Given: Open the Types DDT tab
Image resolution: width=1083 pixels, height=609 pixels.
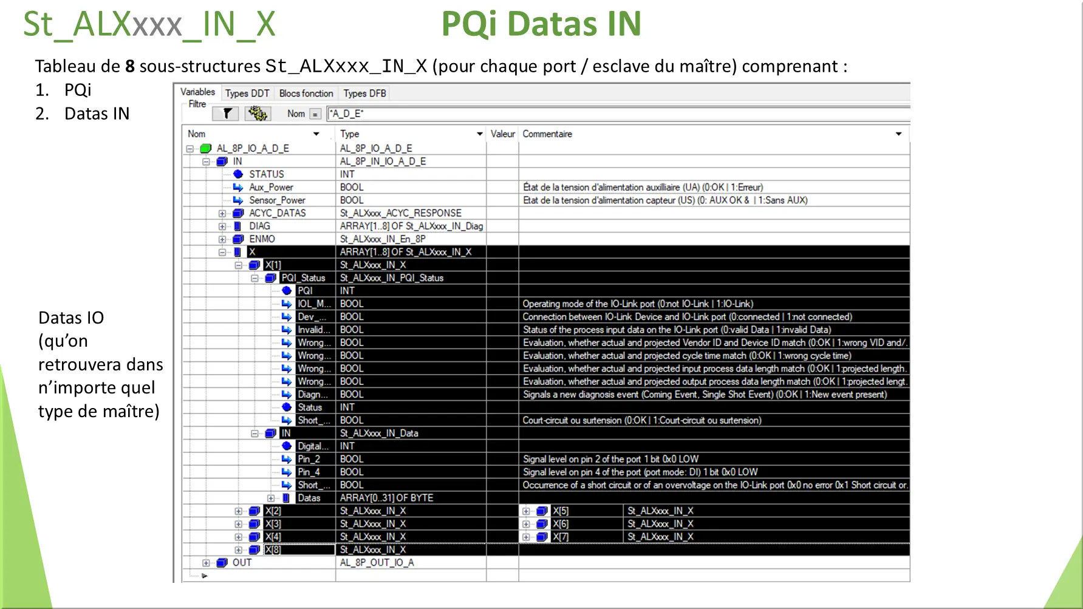Looking at the screenshot, I should [247, 94].
